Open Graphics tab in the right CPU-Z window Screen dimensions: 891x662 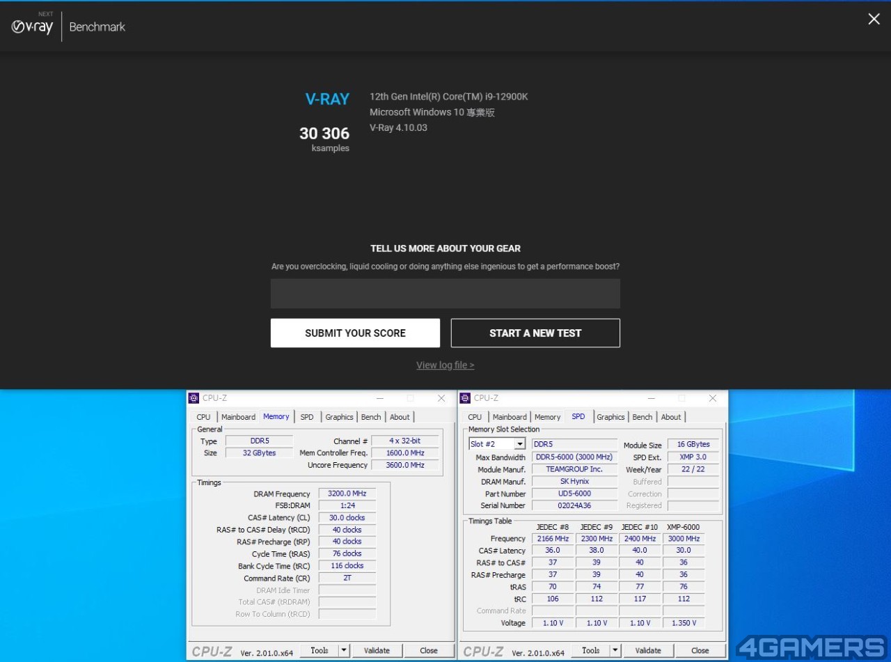[x=610, y=417]
